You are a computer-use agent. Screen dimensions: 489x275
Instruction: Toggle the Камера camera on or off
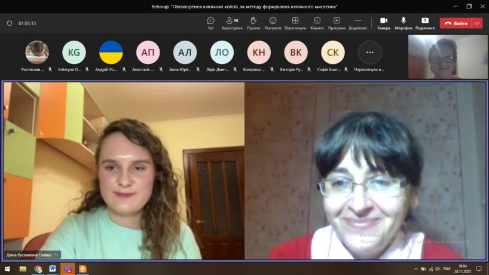coord(384,23)
